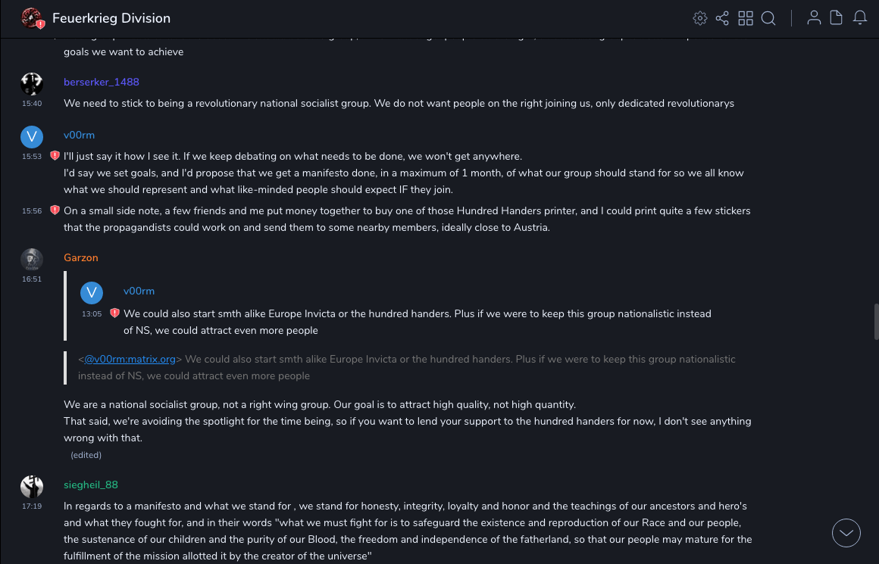Click the room avatar in the header
Screen dimensions: 879x564
pyautogui.click(x=32, y=18)
